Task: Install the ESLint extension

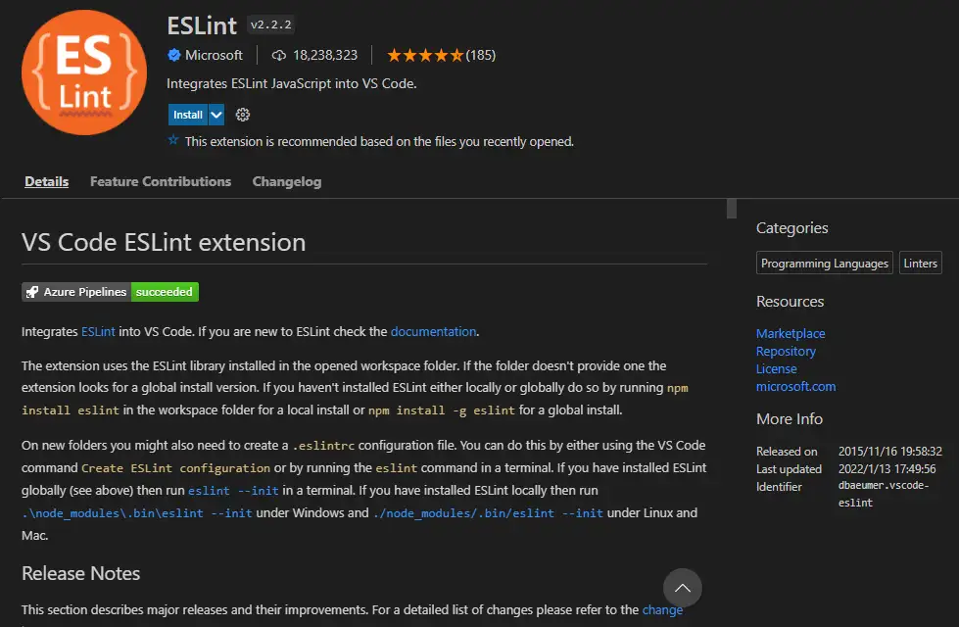Action: (187, 115)
